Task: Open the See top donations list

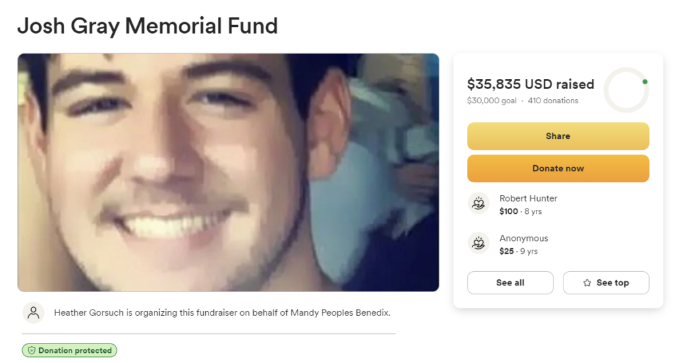Action: click(606, 283)
